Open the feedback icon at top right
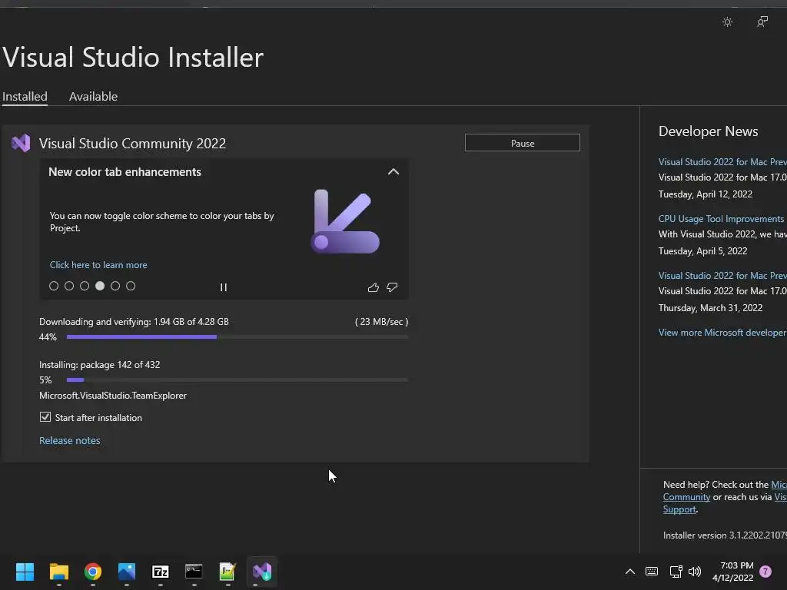Viewport: 787px width, 590px height. [x=762, y=22]
